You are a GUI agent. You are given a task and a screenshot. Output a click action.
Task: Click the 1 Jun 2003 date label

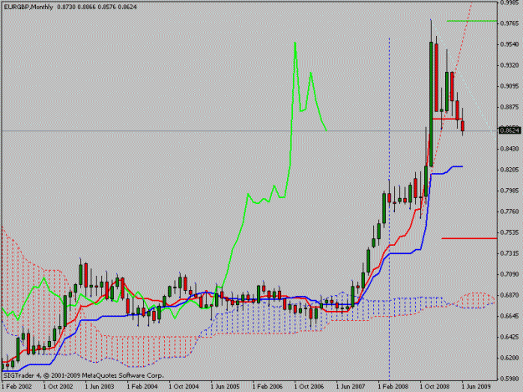coord(100,386)
